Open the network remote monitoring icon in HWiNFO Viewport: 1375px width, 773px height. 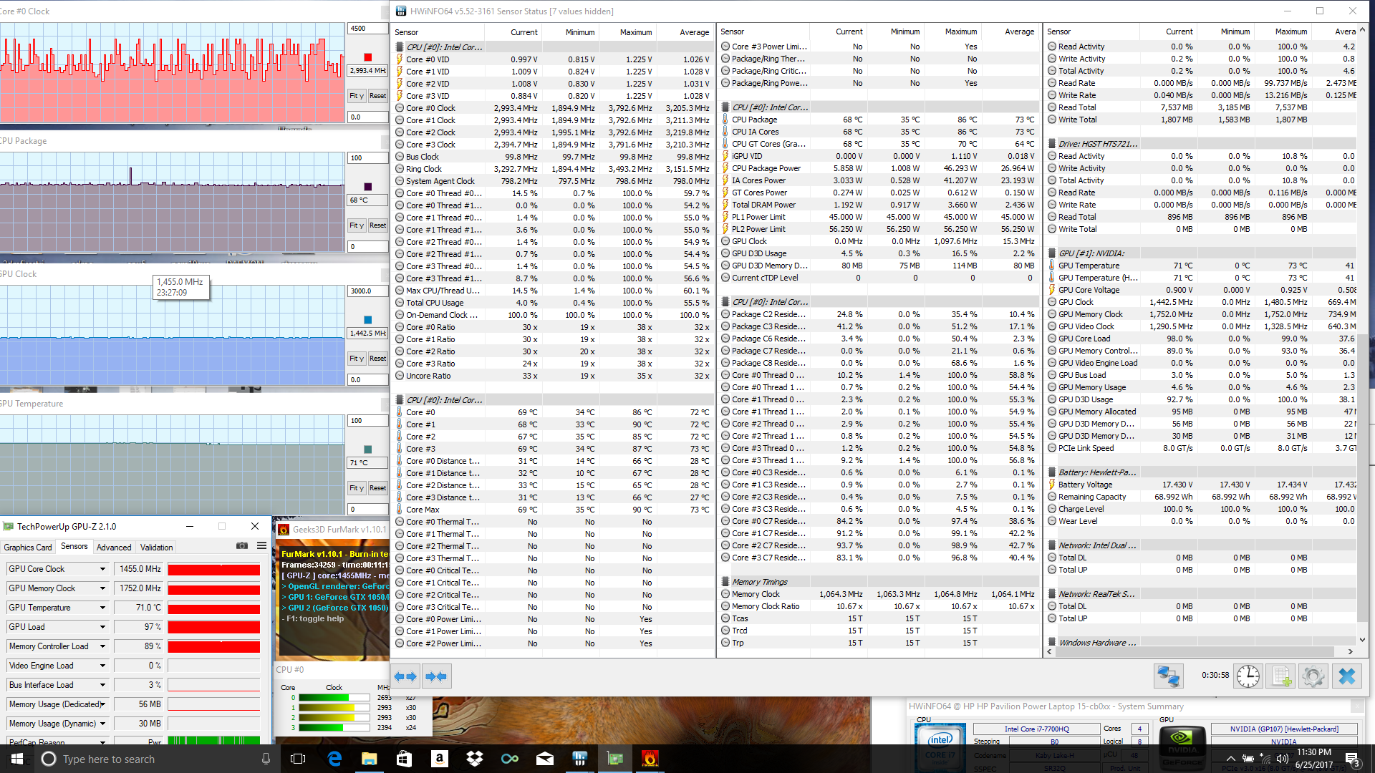1168,676
